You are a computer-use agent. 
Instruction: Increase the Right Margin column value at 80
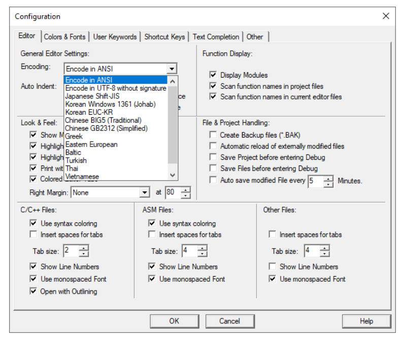(x=186, y=190)
